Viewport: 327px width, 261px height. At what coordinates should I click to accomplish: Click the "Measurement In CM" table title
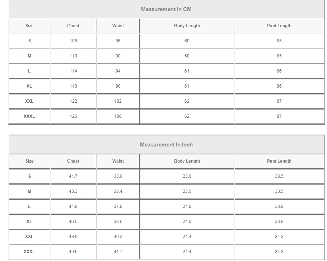pyautogui.click(x=166, y=9)
